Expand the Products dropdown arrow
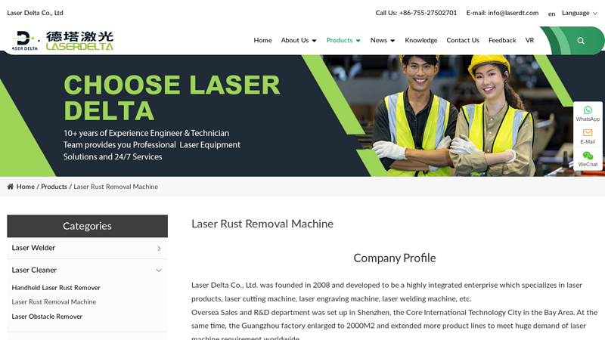The image size is (605, 340). click(358, 41)
